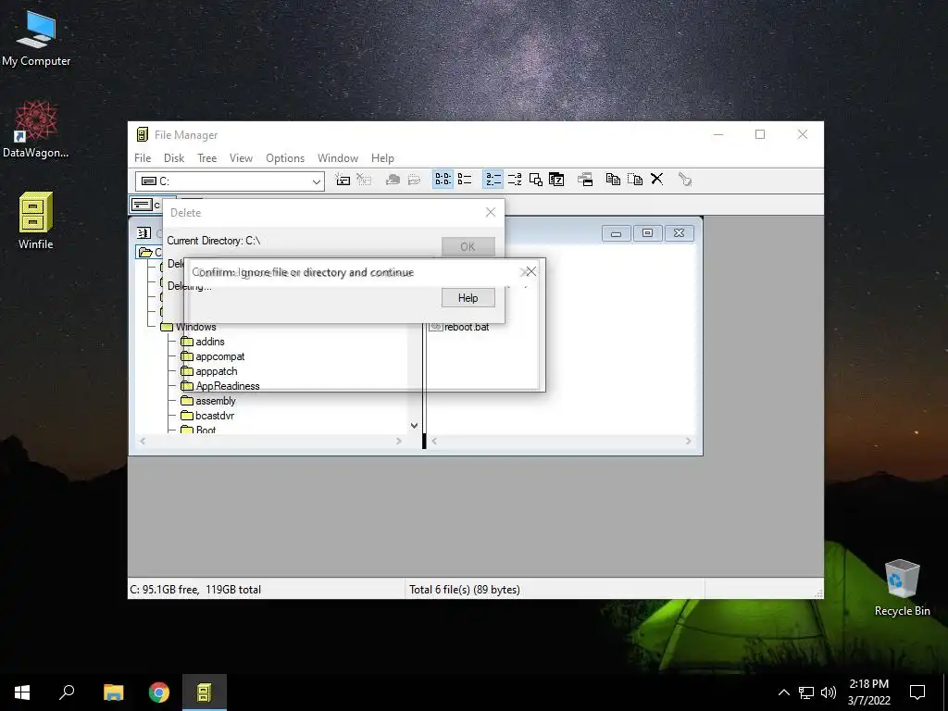Select the AppReadiness folder in tree
The image size is (948, 711).
point(220,386)
